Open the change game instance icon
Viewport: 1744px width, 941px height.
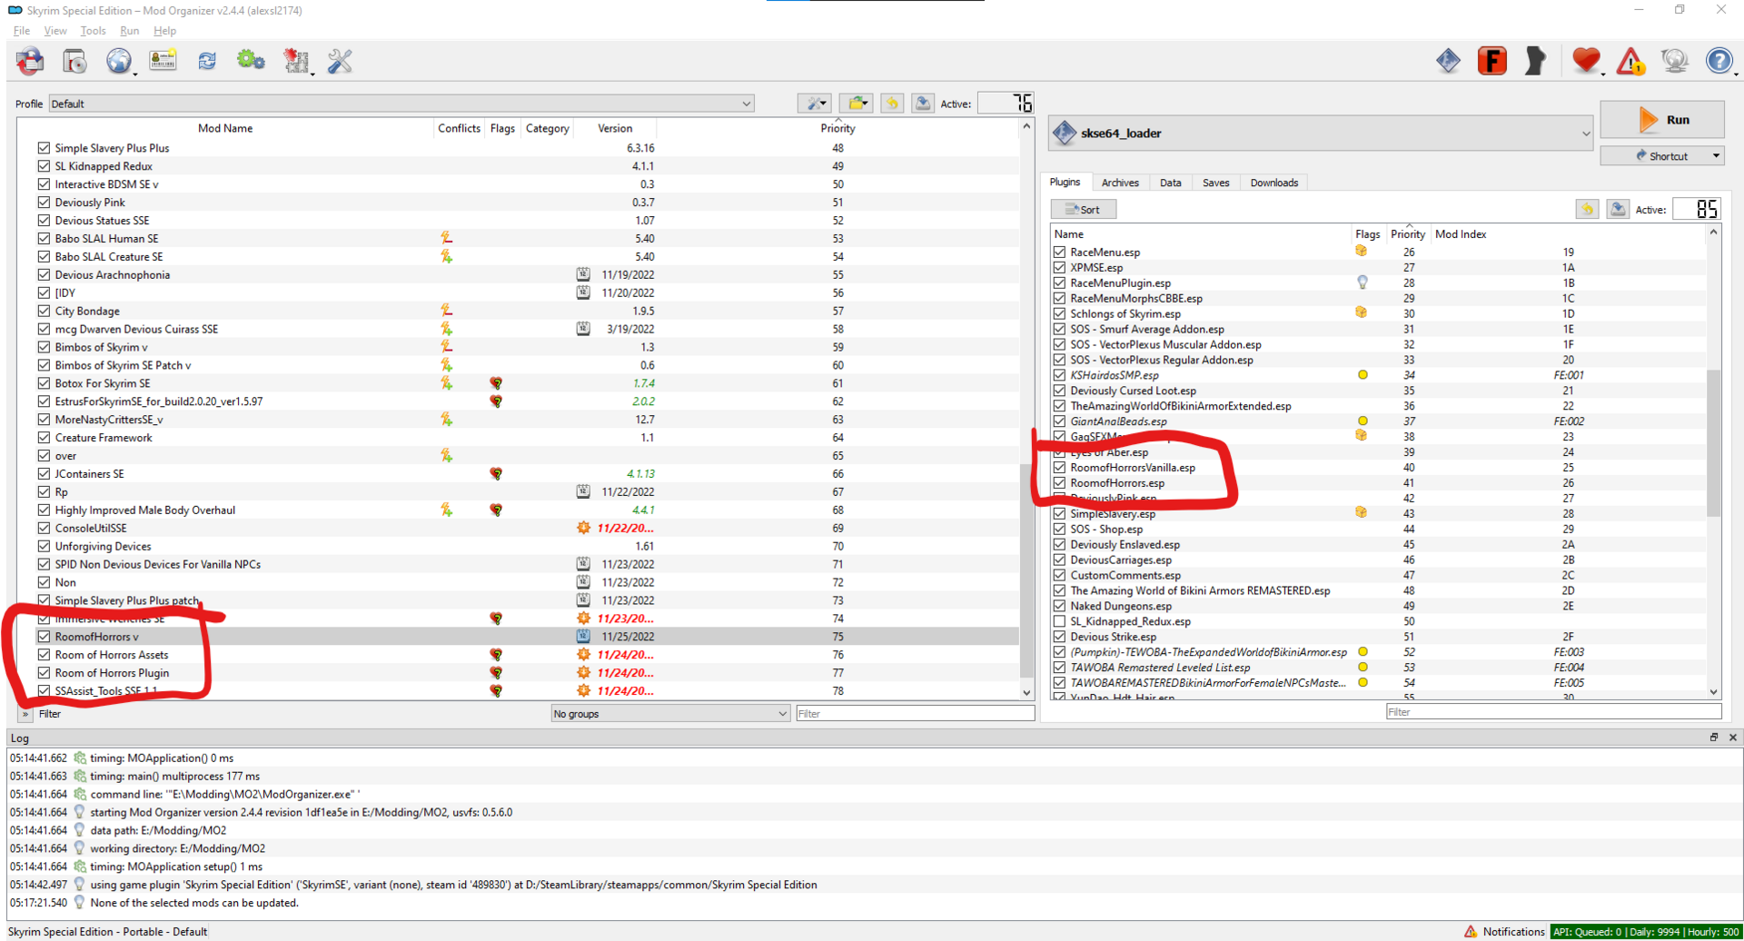[30, 62]
